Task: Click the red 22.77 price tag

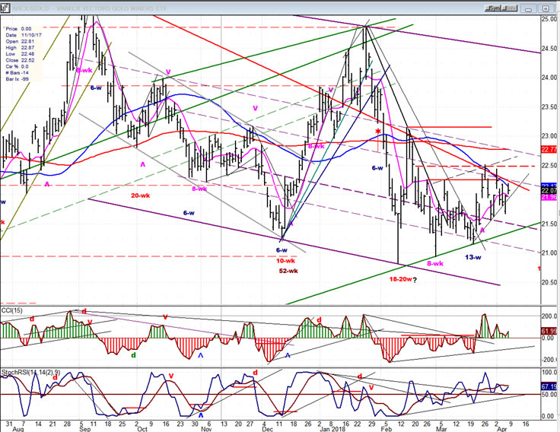Action: point(549,149)
